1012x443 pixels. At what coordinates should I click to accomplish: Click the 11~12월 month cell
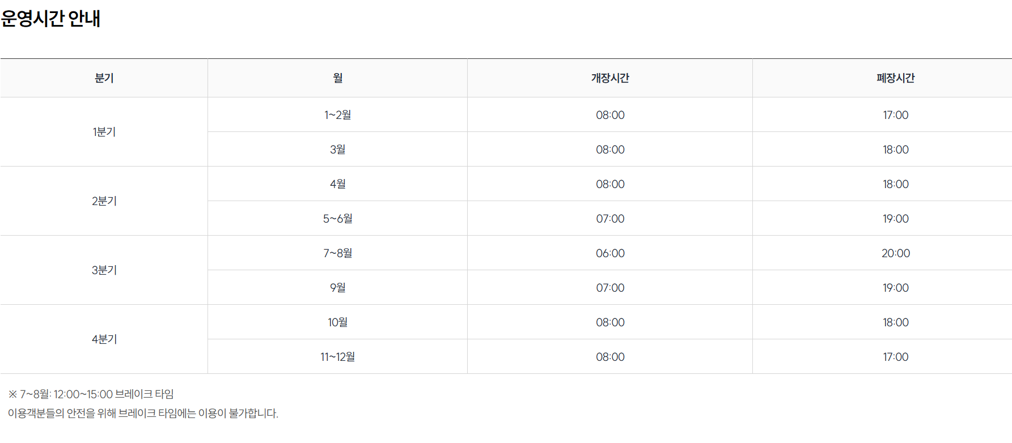click(x=338, y=357)
